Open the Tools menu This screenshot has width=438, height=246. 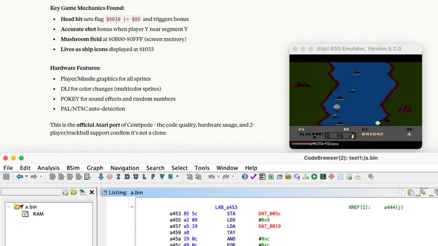pyautogui.click(x=202, y=168)
